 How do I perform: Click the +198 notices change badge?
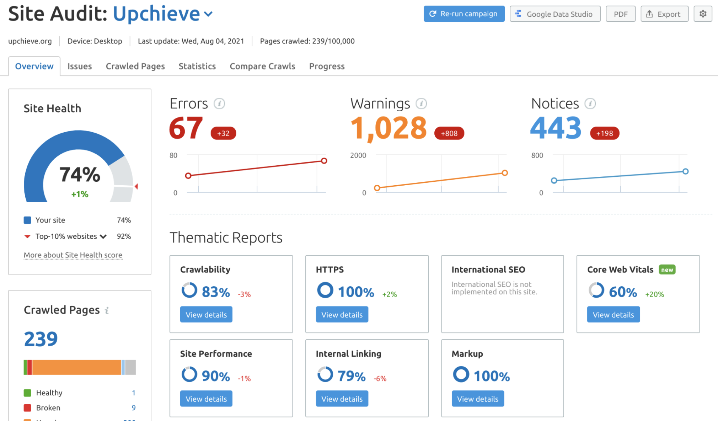(x=604, y=133)
